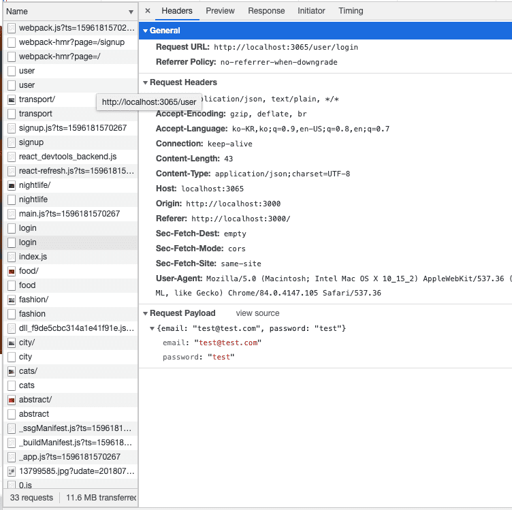Click the abstract/ image file icon
This screenshot has width=512, height=510.
tap(12, 400)
